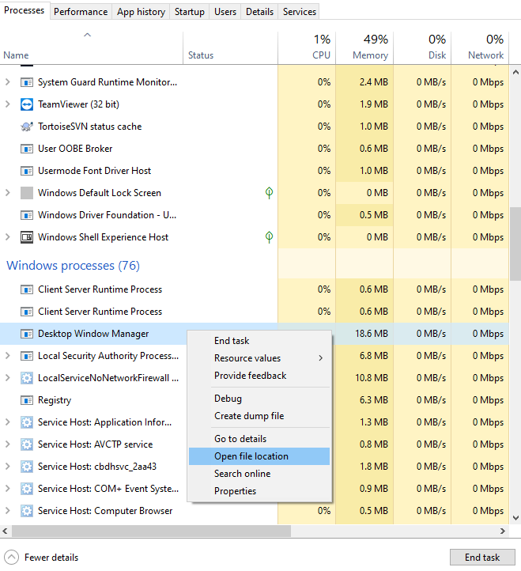
Task: Click the Registry process icon
Action: pos(27,400)
